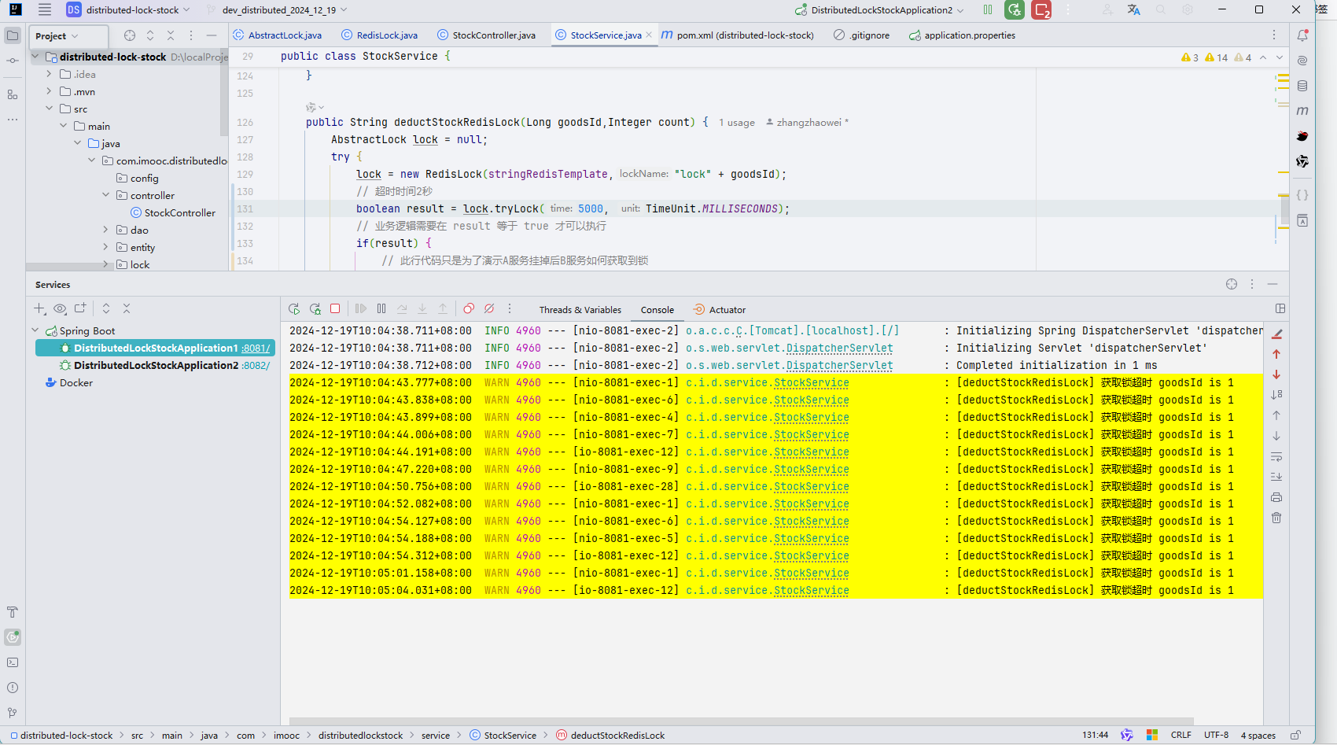The image size is (1337, 745).
Task: Switch to RedisLock.java tab
Action: pos(380,35)
